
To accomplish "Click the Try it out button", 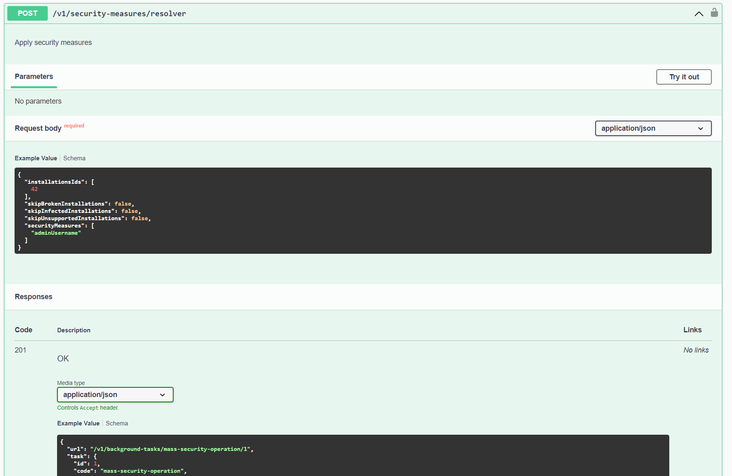I will click(x=684, y=76).
